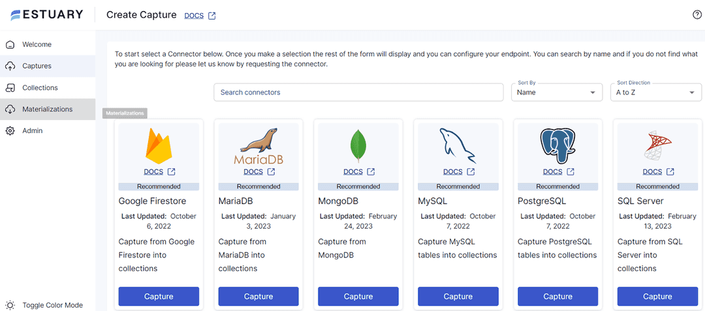This screenshot has height=311, width=705.
Task: Open the DOCS link next to Create Capture
Action: click(195, 16)
